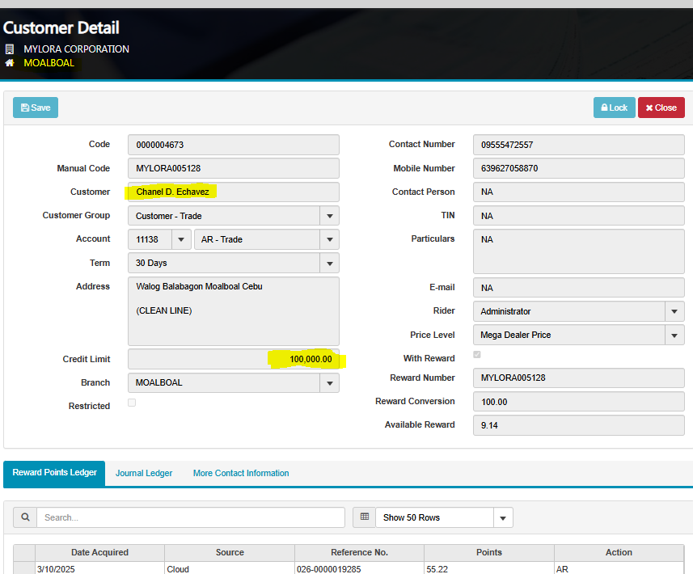Expand the Customer Group dropdown
Screen dimensions: 693x574
point(329,216)
